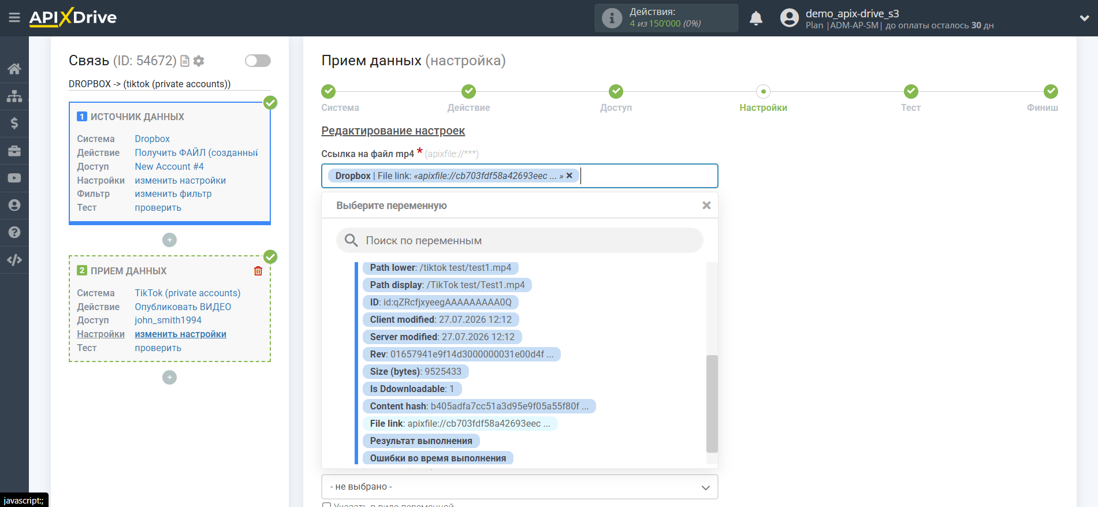
Task: Click the dollar billing icon
Action: point(14,123)
